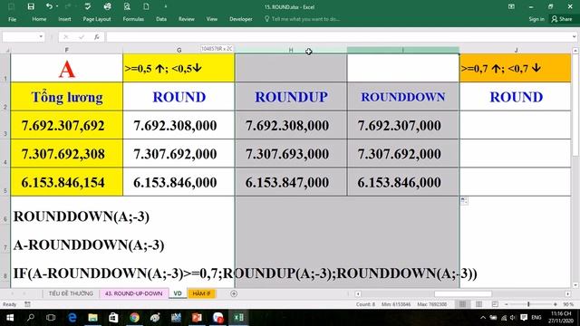Viewport: 580px width, 326px height.
Task: Click the Enter checkmark in formula bar
Action: point(82,36)
